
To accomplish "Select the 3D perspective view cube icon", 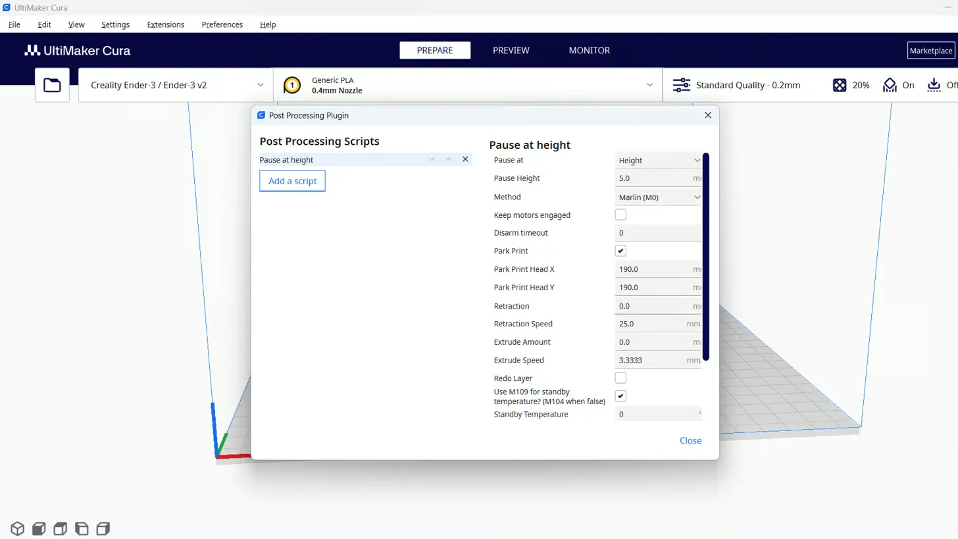I will tap(17, 528).
